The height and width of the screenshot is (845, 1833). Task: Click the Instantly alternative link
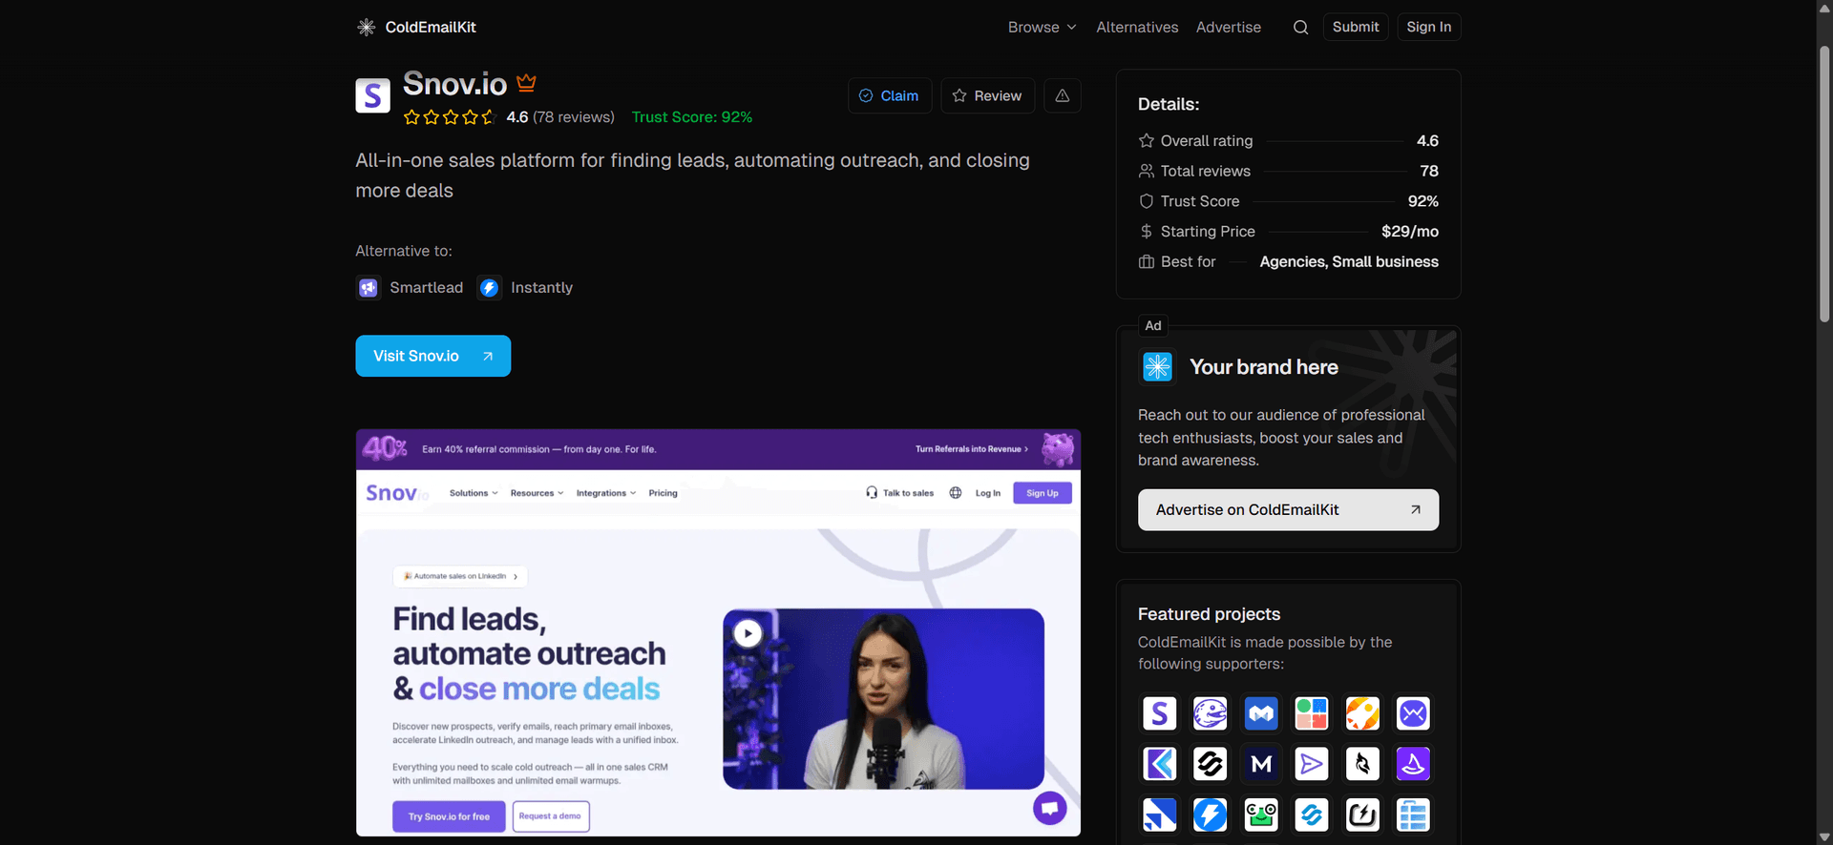coord(540,288)
